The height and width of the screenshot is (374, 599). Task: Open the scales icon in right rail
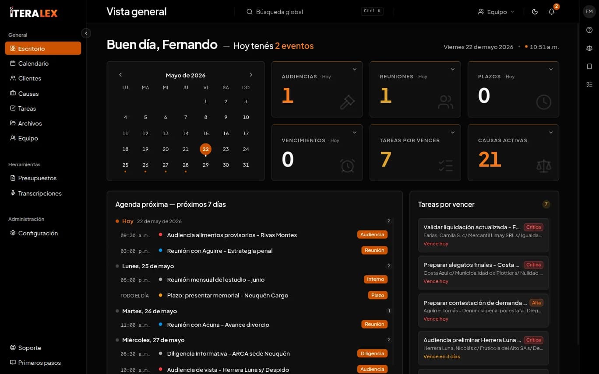point(589,48)
